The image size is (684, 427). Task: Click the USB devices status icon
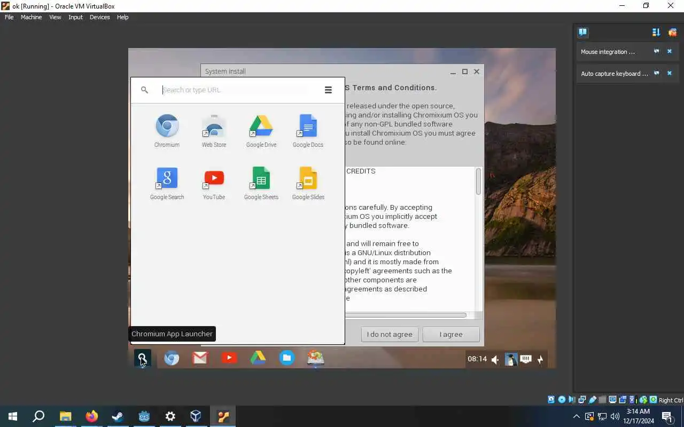(592, 400)
